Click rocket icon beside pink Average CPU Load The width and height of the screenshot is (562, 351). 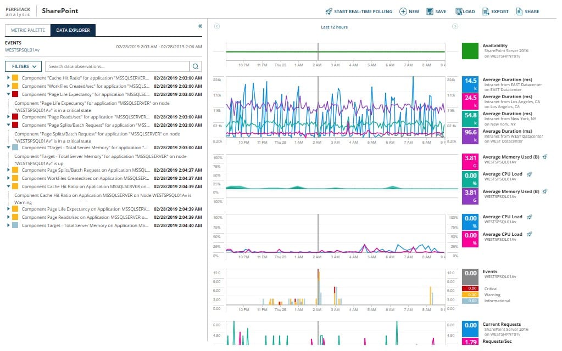(530, 234)
